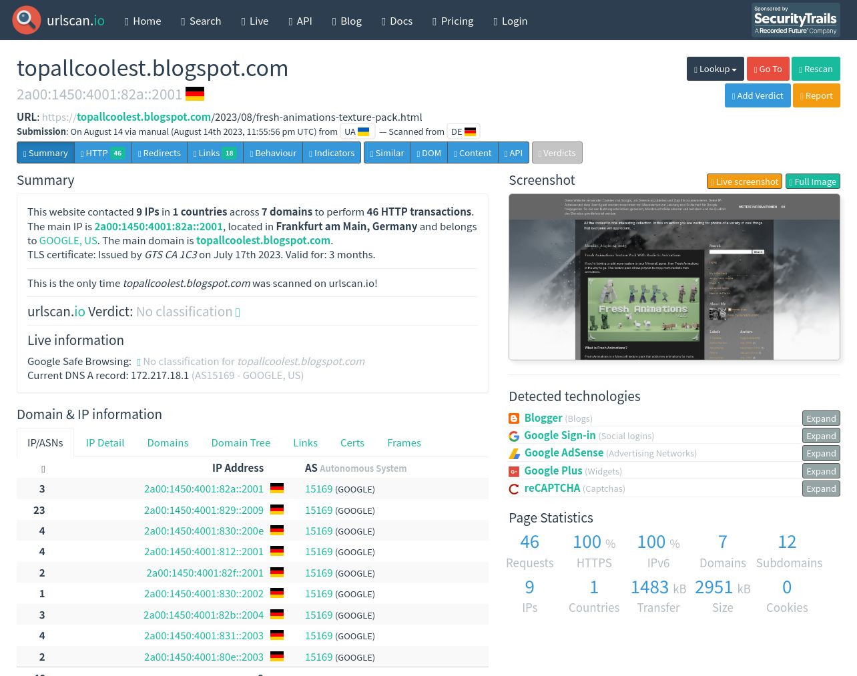Open the Login nav item
Image resolution: width=857 pixels, height=676 pixels.
pyautogui.click(x=511, y=21)
